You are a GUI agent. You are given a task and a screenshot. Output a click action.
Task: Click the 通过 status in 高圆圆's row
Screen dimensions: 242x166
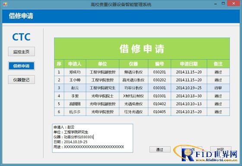218,104
